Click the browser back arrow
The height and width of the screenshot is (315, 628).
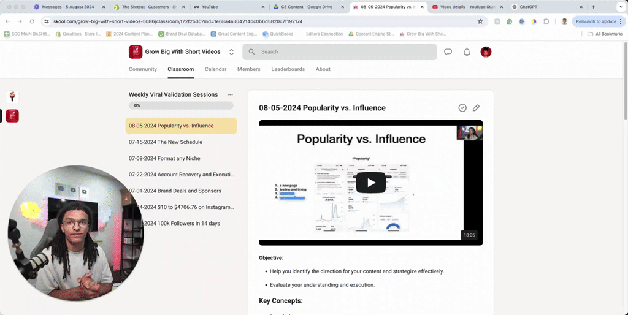pyautogui.click(x=7, y=21)
